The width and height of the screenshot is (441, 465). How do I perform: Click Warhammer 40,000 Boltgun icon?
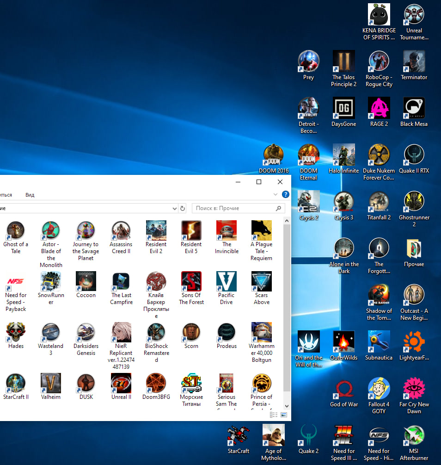click(261, 332)
